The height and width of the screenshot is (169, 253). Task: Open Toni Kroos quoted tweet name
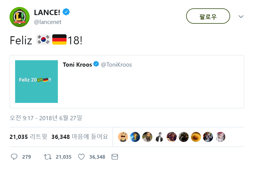[77, 65]
